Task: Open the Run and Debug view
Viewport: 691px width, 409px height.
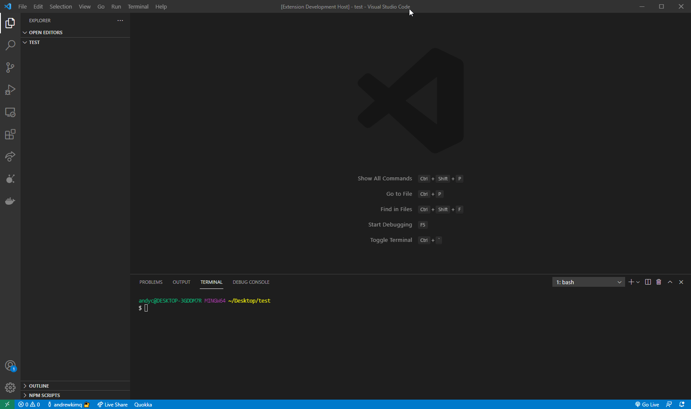Action: (10, 90)
